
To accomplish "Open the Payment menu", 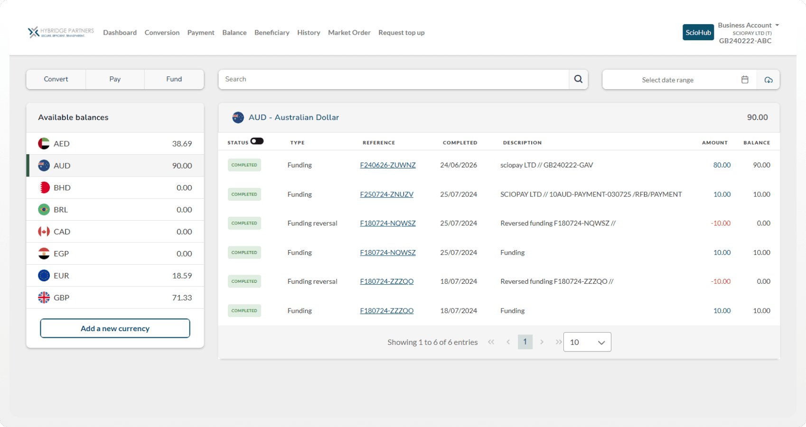I will [x=201, y=32].
